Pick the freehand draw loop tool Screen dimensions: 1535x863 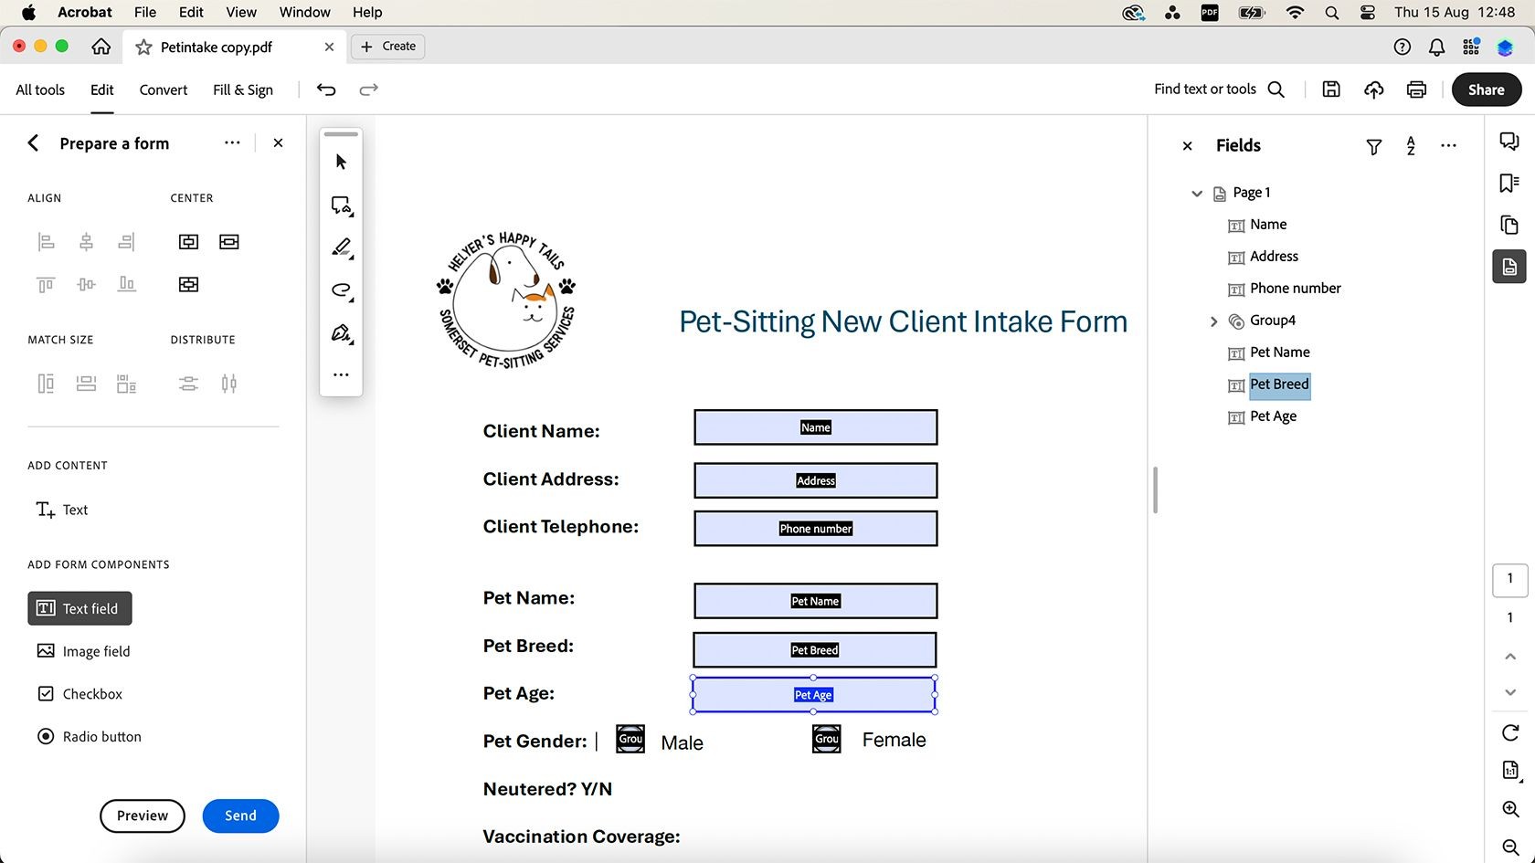pos(341,290)
